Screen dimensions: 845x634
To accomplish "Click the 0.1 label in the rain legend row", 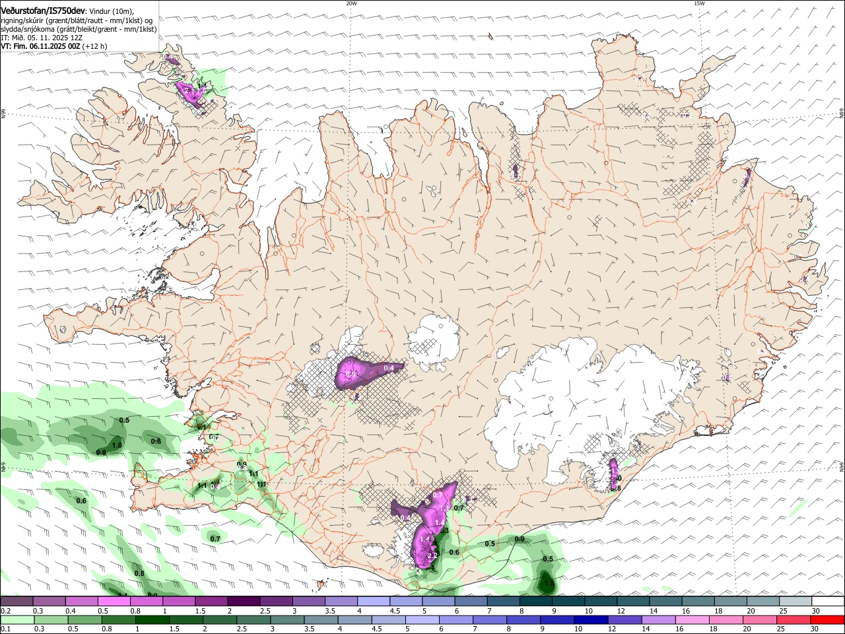I will click(x=5, y=629).
